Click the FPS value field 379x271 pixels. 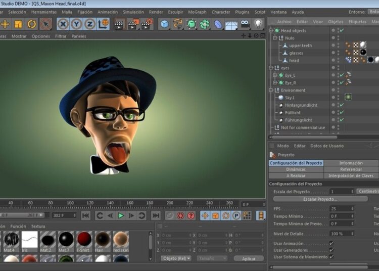click(340, 209)
